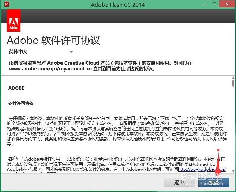Click the scrollbar down arrow
236x192 pixels.
[233, 171]
